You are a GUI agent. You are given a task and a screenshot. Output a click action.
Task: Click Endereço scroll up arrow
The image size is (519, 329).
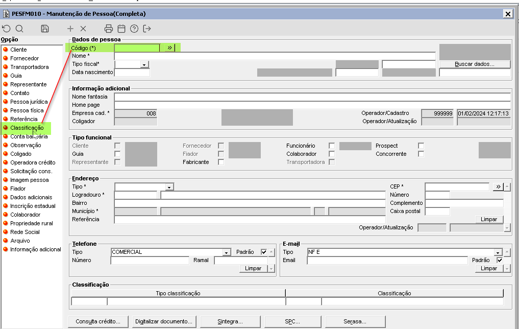pos(507,187)
